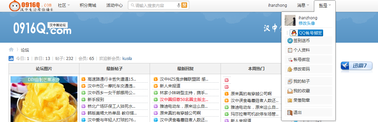378x122 pixels.
Task: Select 荣誉勋章 menu entry
Action: (308, 100)
